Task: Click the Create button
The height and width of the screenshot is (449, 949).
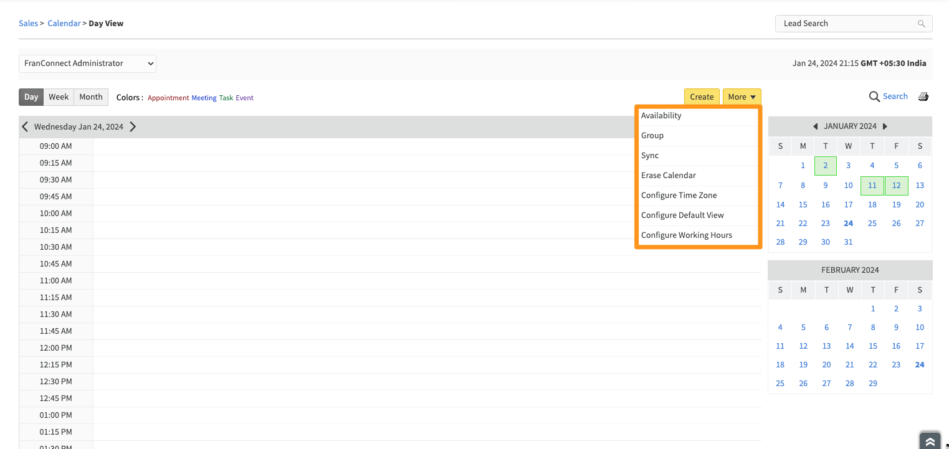Action: (702, 97)
